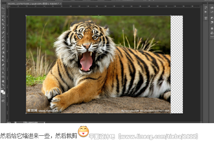Select the Rectangular Marquee tool
214x144 pixels.
[x=3, y=12]
